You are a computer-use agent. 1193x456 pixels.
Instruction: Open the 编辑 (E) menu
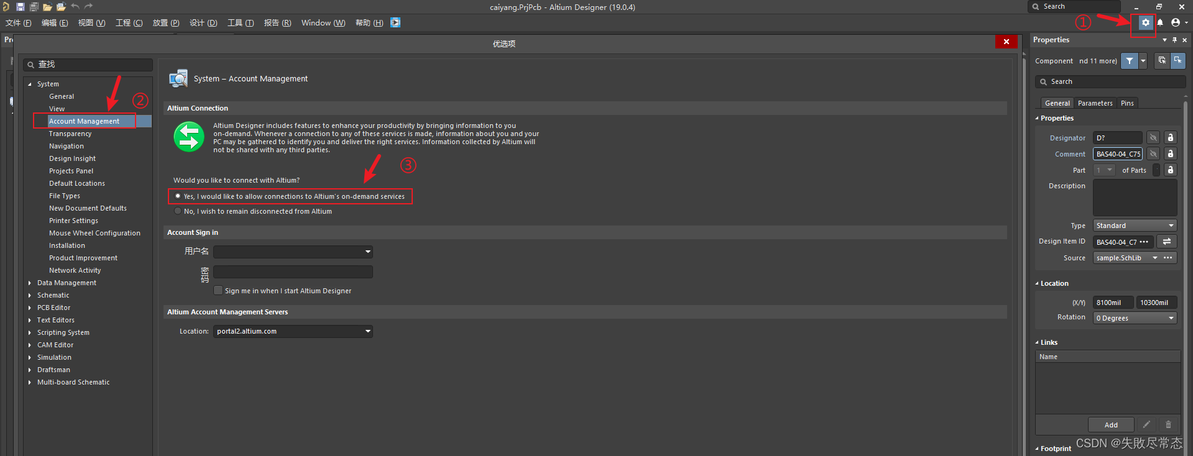point(55,22)
